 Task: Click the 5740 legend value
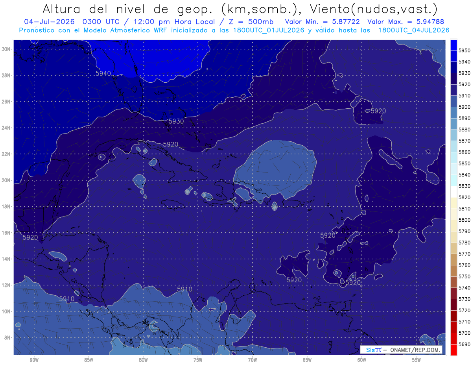pos(465,288)
